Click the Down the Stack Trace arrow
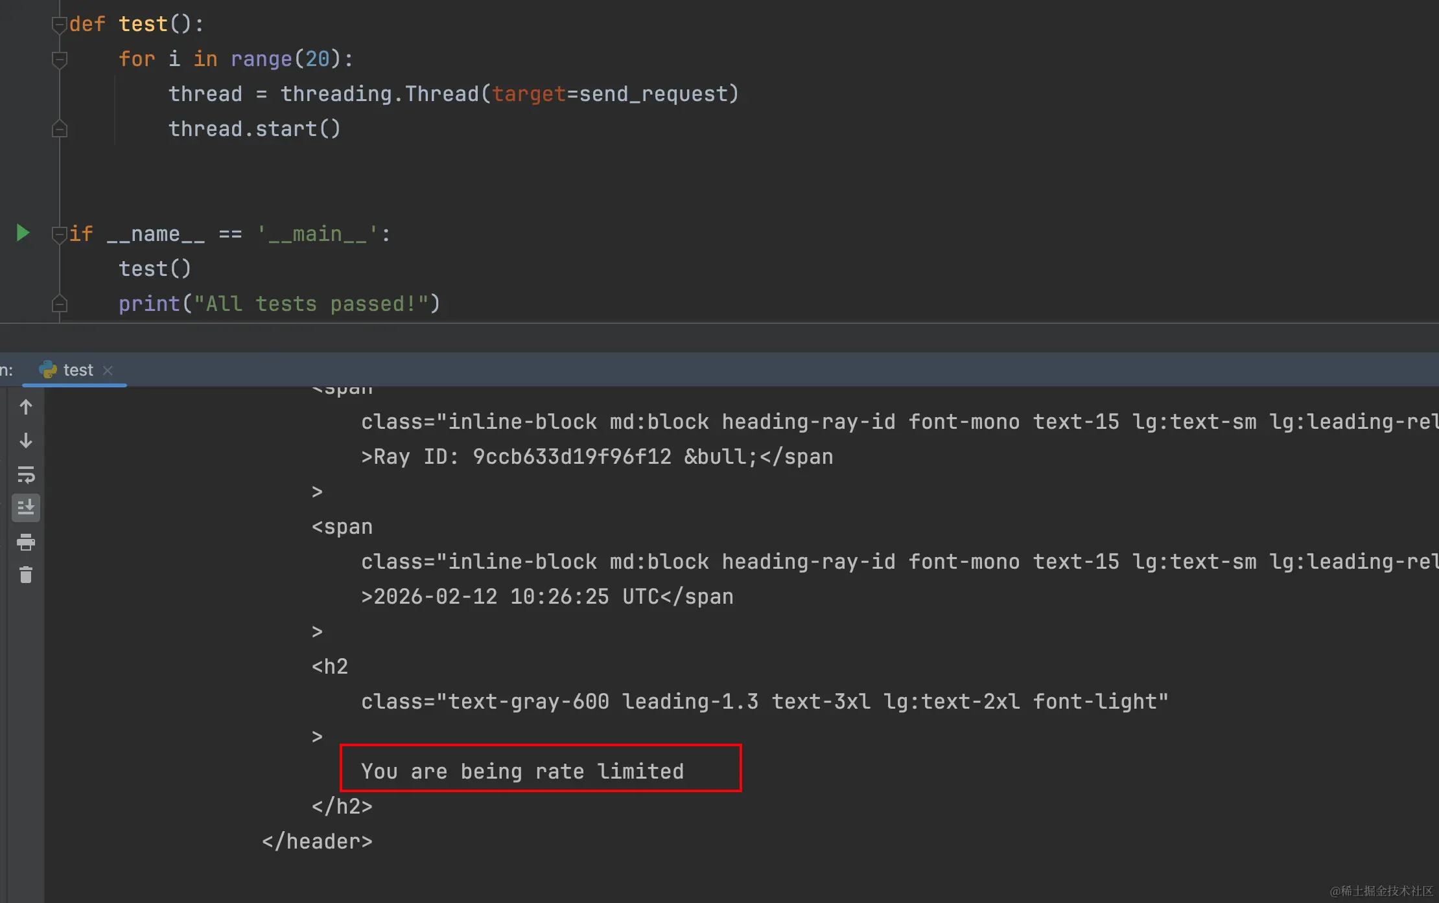 (26, 440)
